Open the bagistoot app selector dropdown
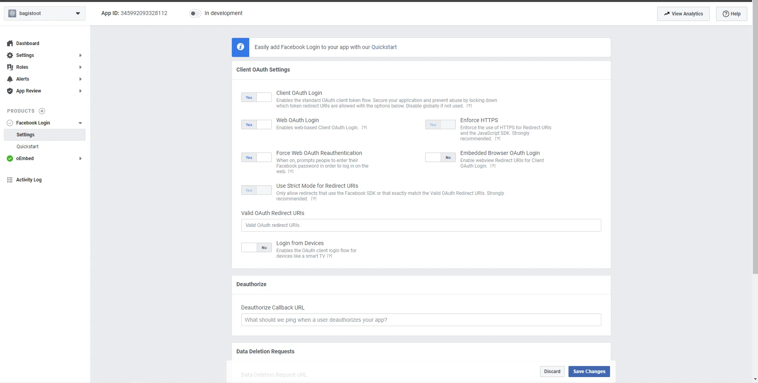 45,13
